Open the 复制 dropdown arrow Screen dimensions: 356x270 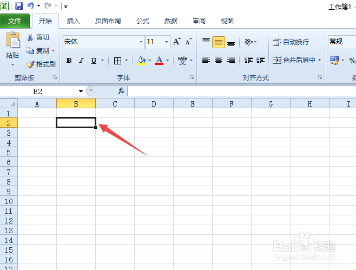pos(54,51)
